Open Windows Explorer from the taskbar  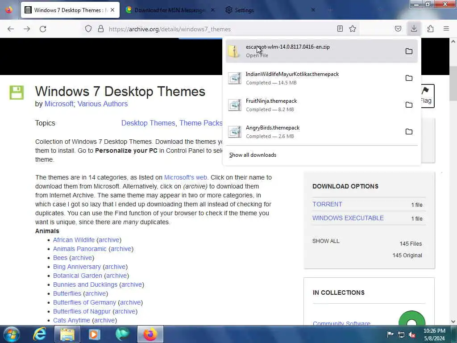67,334
